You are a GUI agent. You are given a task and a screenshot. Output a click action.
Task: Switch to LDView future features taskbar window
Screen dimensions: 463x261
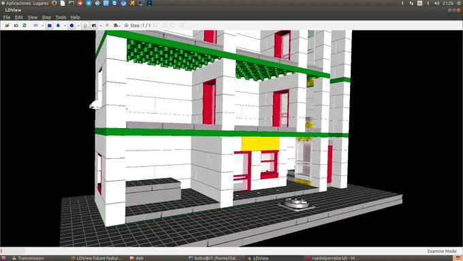(x=97, y=258)
